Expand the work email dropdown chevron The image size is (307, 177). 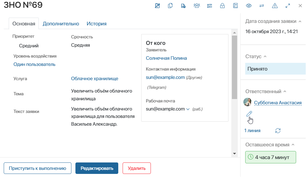coord(188,109)
